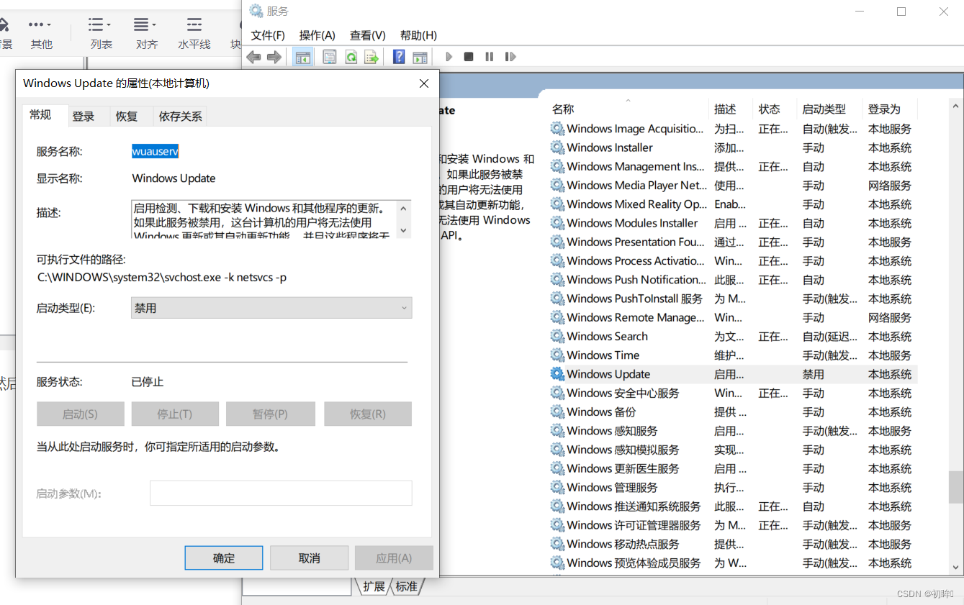This screenshot has width=964, height=605.
Task: Click the Back arrow in Services toolbar
Action: click(x=253, y=57)
